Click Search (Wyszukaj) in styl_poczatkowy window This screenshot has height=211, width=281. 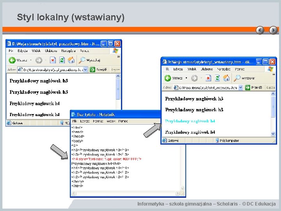(89, 60)
